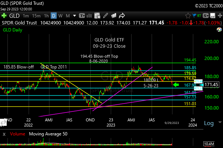Click the green plus add-indicator icon
Image resolution: width=223 pixels, height=148 pixels.
[x=4, y=16]
